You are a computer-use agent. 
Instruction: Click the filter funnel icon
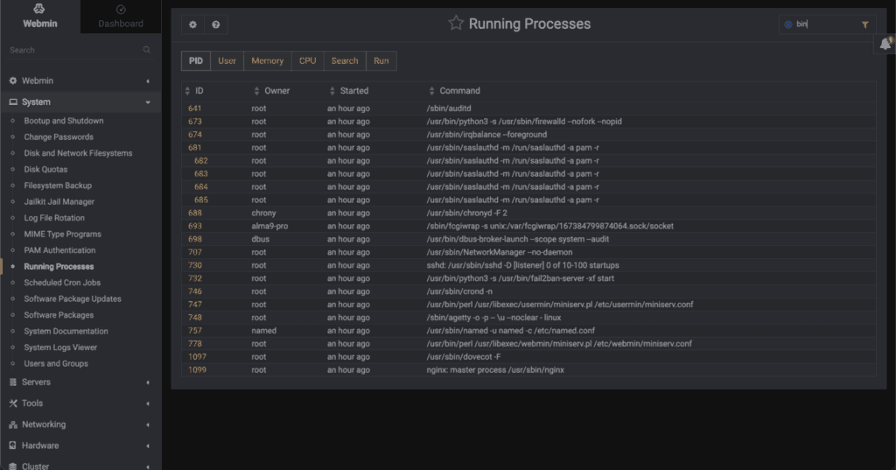[864, 25]
